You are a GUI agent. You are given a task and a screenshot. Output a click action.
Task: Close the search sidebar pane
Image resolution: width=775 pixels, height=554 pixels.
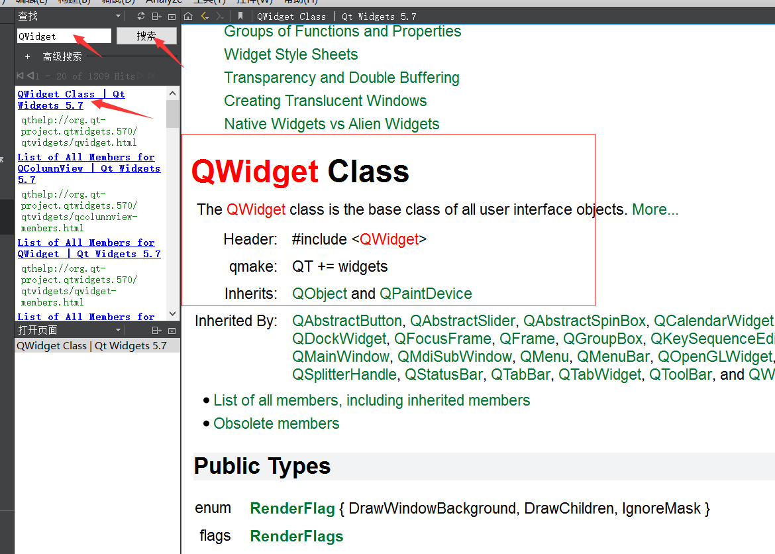(172, 16)
